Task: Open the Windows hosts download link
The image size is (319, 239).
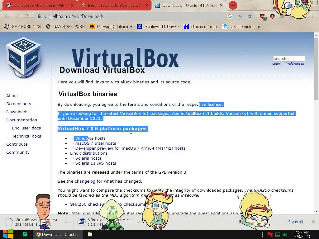Action: tap(90, 138)
